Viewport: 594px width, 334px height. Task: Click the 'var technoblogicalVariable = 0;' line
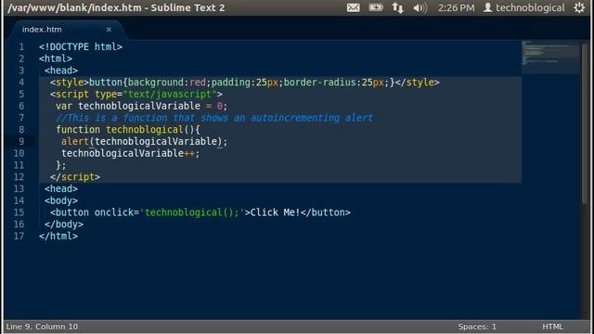pyautogui.click(x=142, y=106)
